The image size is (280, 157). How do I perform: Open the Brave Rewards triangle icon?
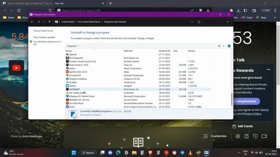coord(208,10)
